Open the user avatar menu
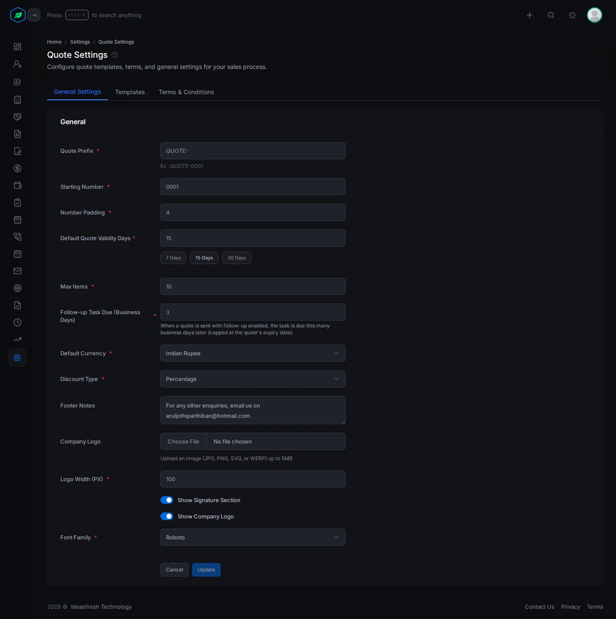616x619 pixels. (x=595, y=15)
